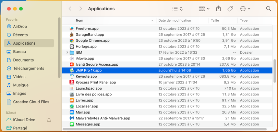The image size is (278, 132).
Task: Expand the IBM folder disclosure triangle
Action: [67, 52]
